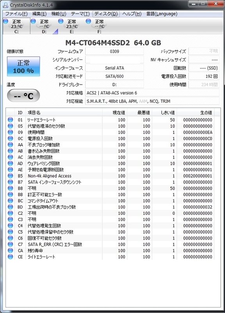The width and height of the screenshot is (225, 313).
Task: Open the 編集(E) menu
Action: (39, 14)
